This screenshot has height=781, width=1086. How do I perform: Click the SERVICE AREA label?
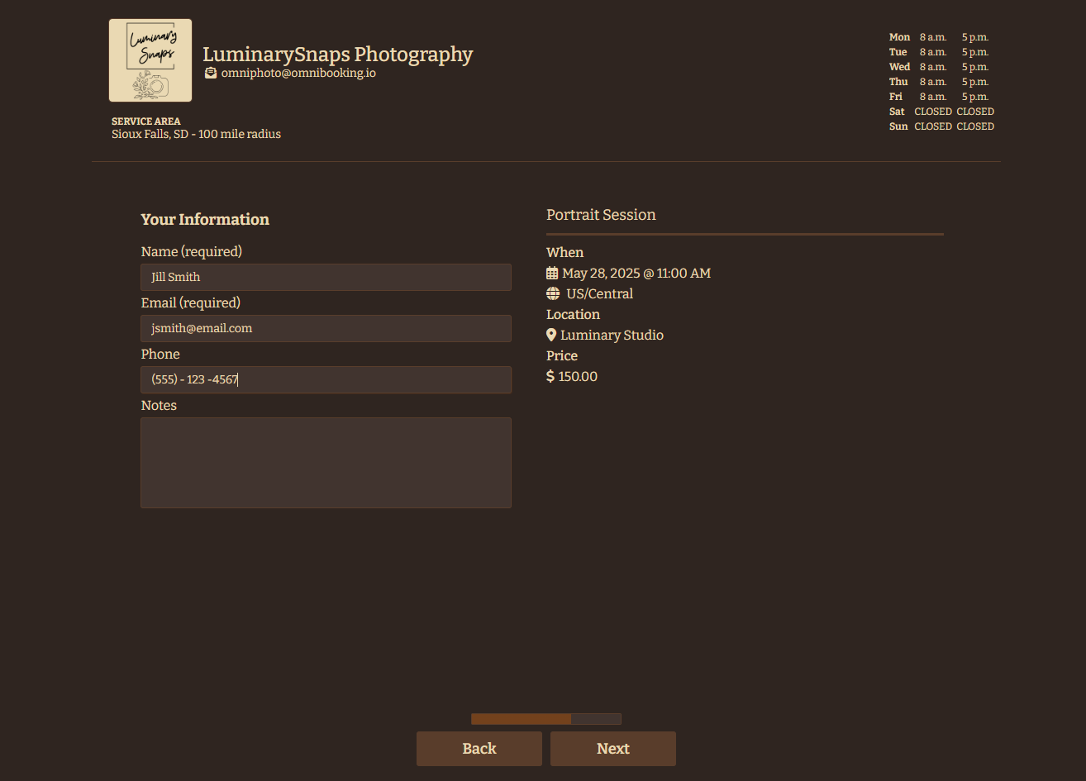[146, 121]
